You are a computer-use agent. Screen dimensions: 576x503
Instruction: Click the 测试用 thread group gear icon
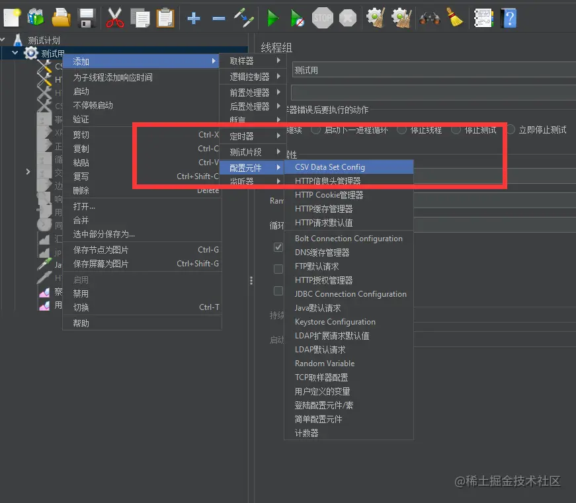[31, 54]
